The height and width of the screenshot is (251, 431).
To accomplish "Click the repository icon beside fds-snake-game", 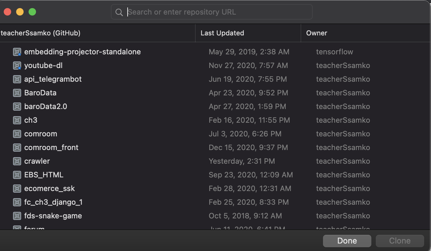I will [x=17, y=216].
